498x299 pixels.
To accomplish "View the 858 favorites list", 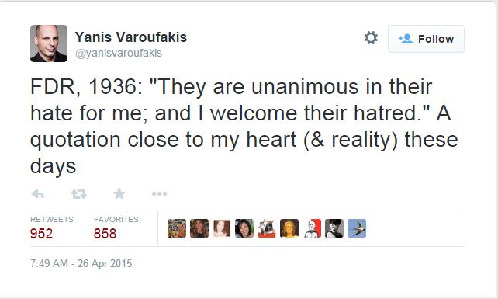I will 116,228.
